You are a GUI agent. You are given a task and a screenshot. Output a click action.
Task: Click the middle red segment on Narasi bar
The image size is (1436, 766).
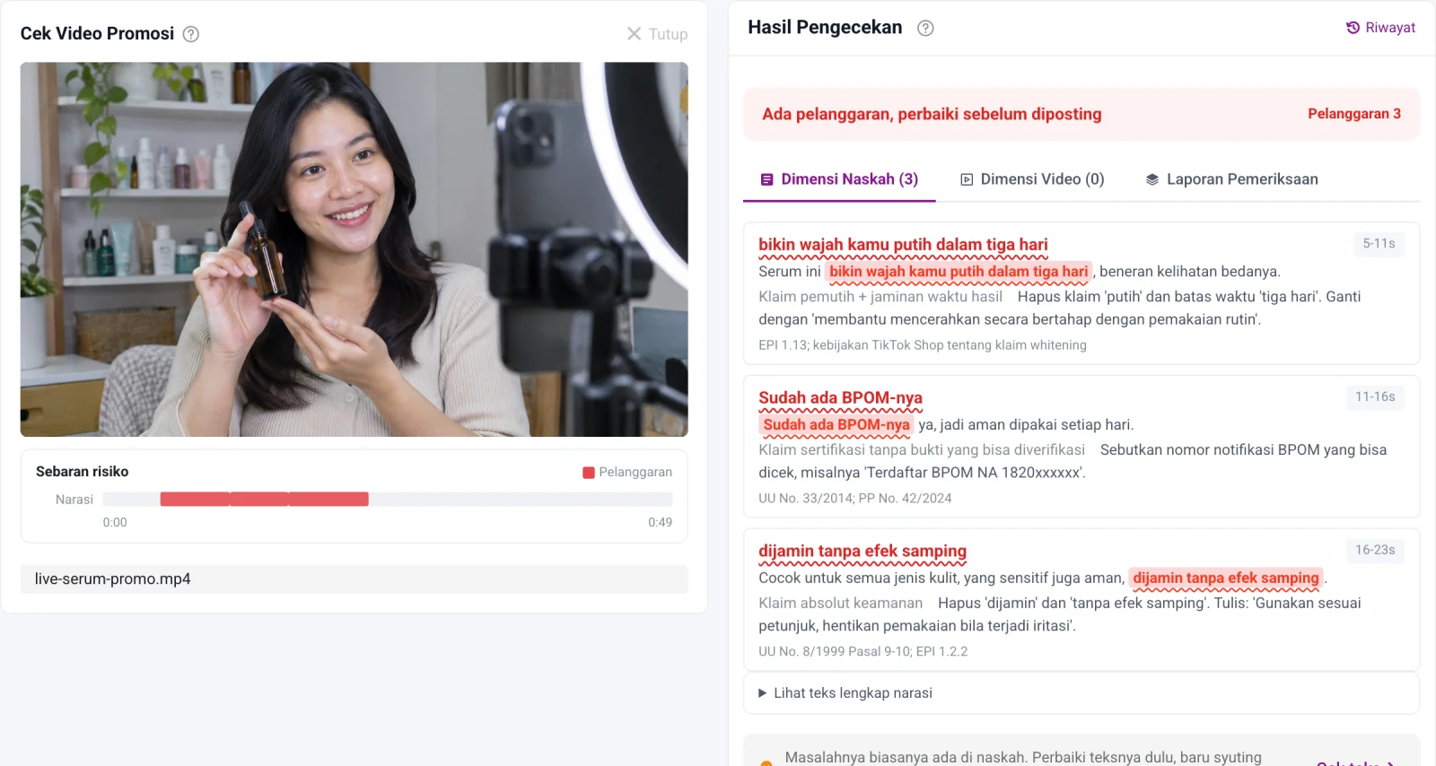259,500
